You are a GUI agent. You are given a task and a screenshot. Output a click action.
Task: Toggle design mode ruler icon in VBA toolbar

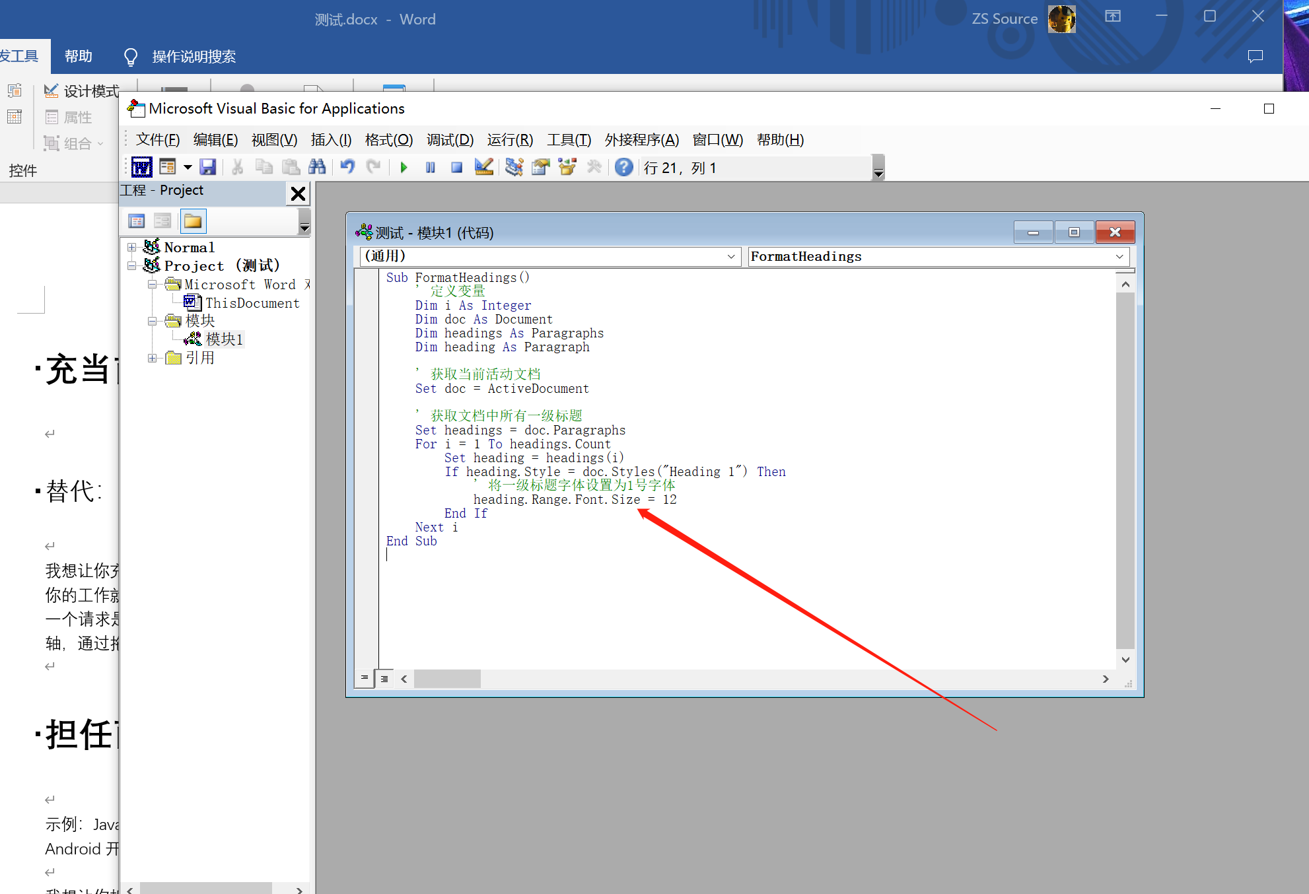click(x=483, y=168)
